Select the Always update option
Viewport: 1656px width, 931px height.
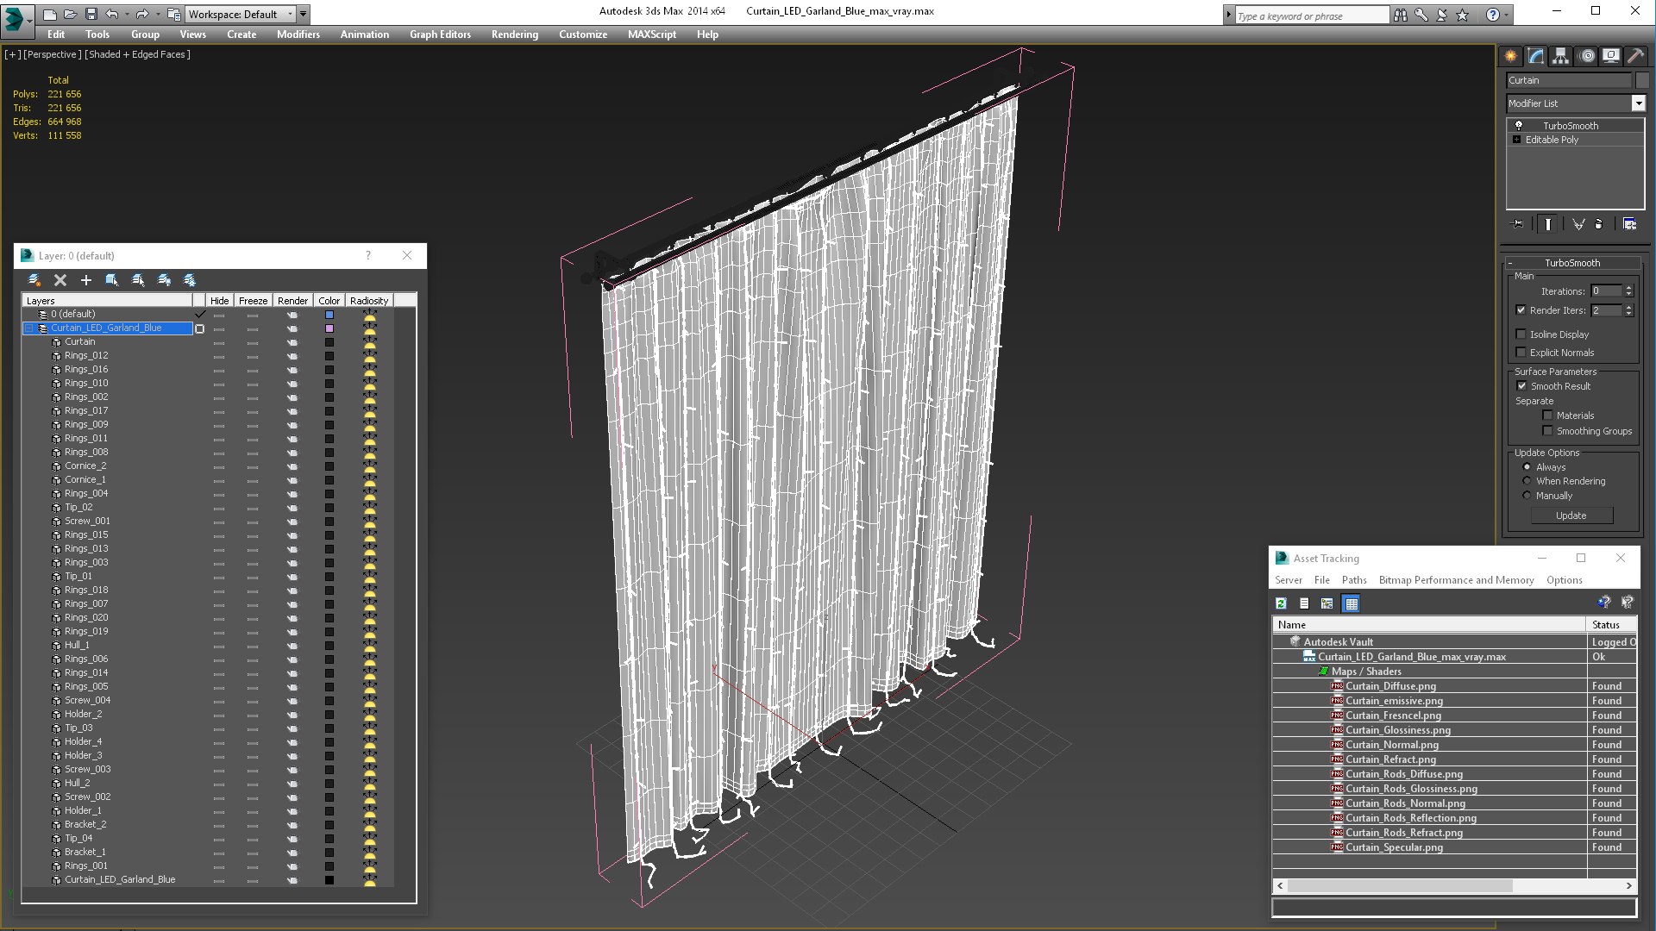click(x=1527, y=467)
